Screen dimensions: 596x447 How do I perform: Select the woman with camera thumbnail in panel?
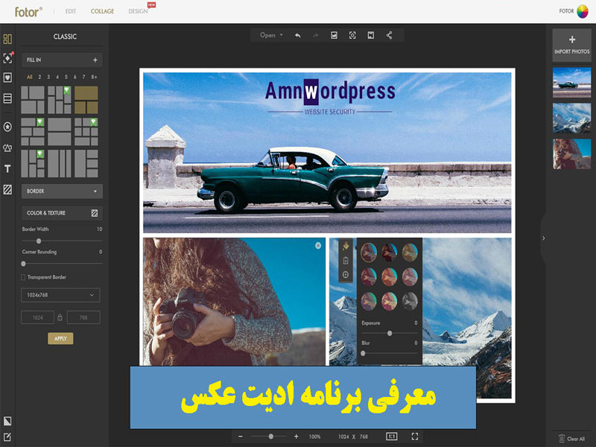pos(571,154)
